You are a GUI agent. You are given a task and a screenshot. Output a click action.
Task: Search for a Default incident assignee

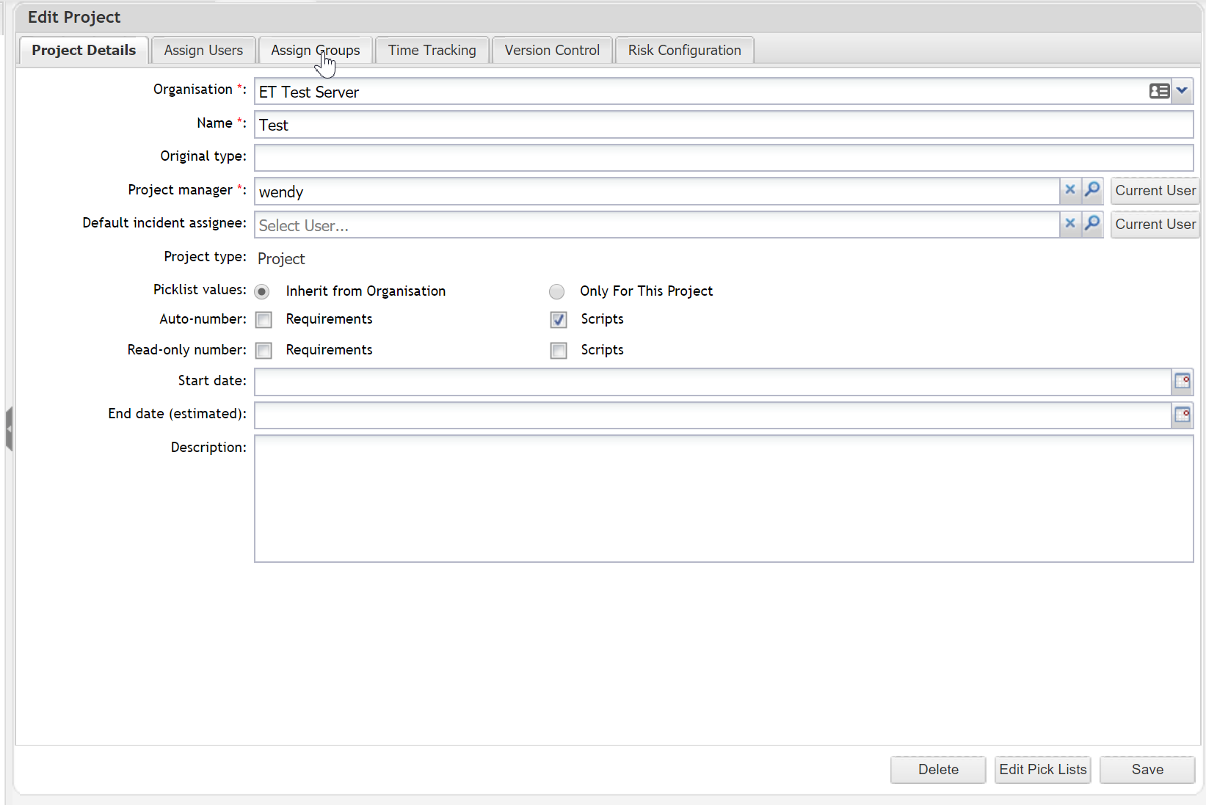click(x=1092, y=224)
